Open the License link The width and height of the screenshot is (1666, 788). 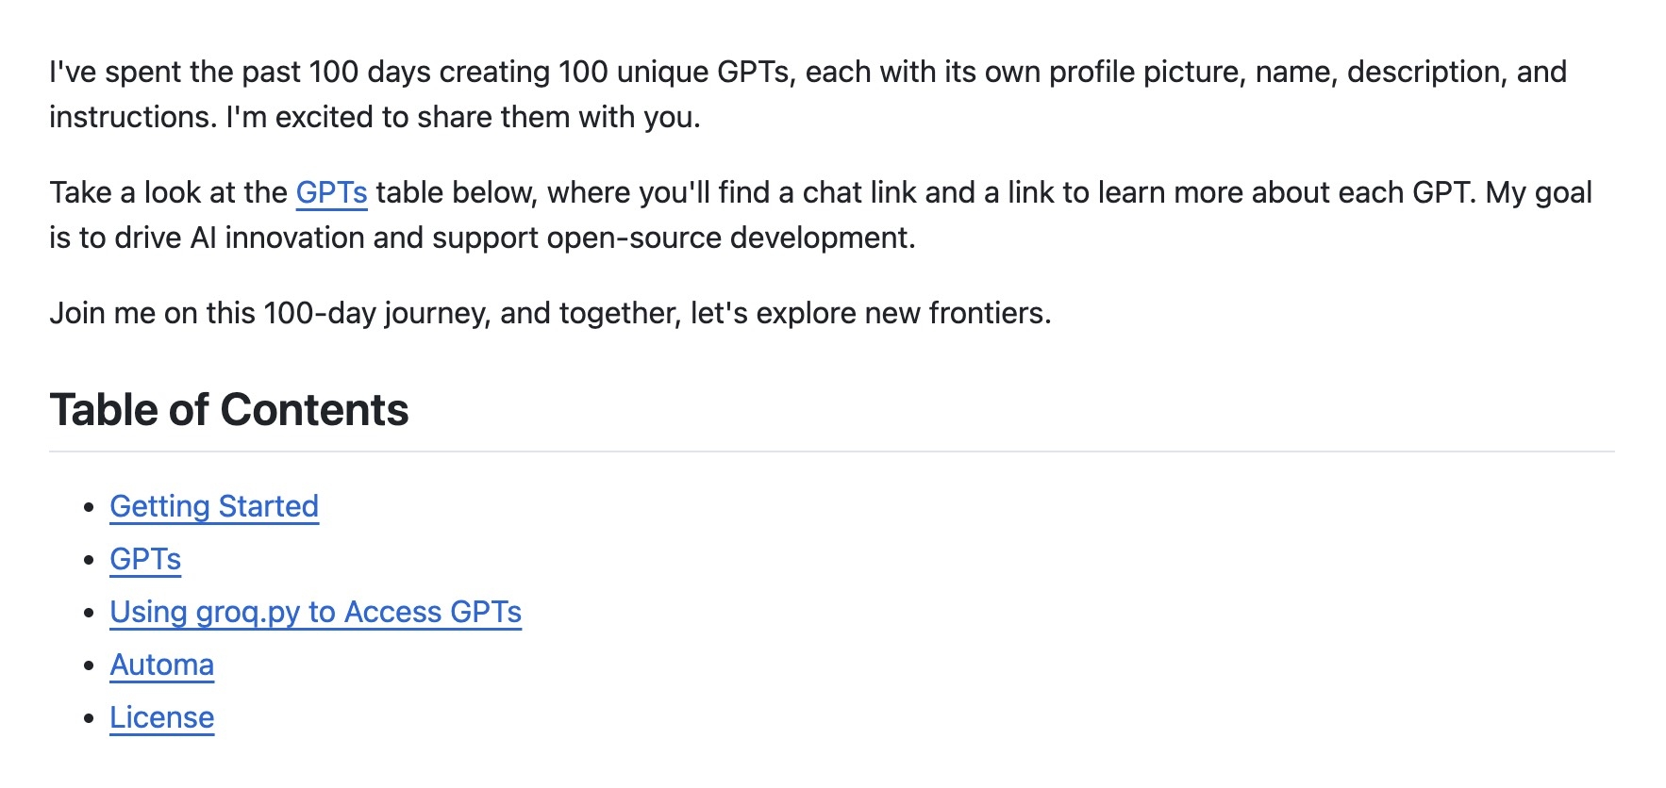161,717
